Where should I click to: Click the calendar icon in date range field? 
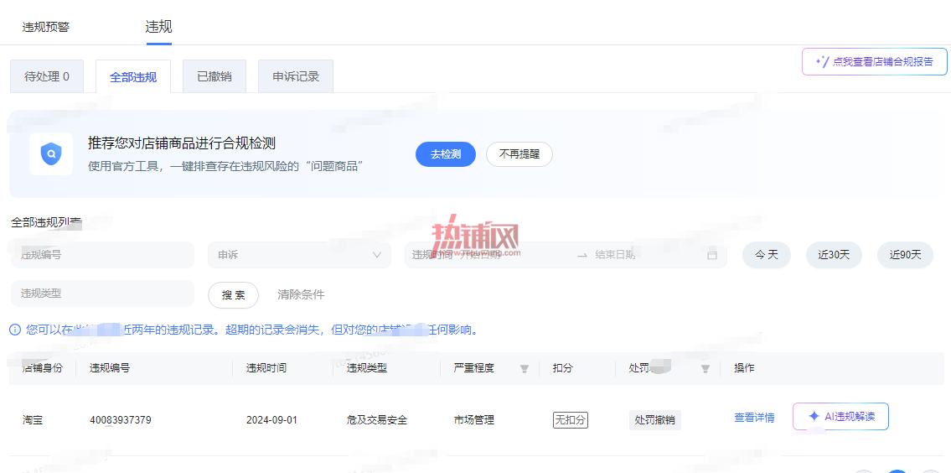click(712, 255)
